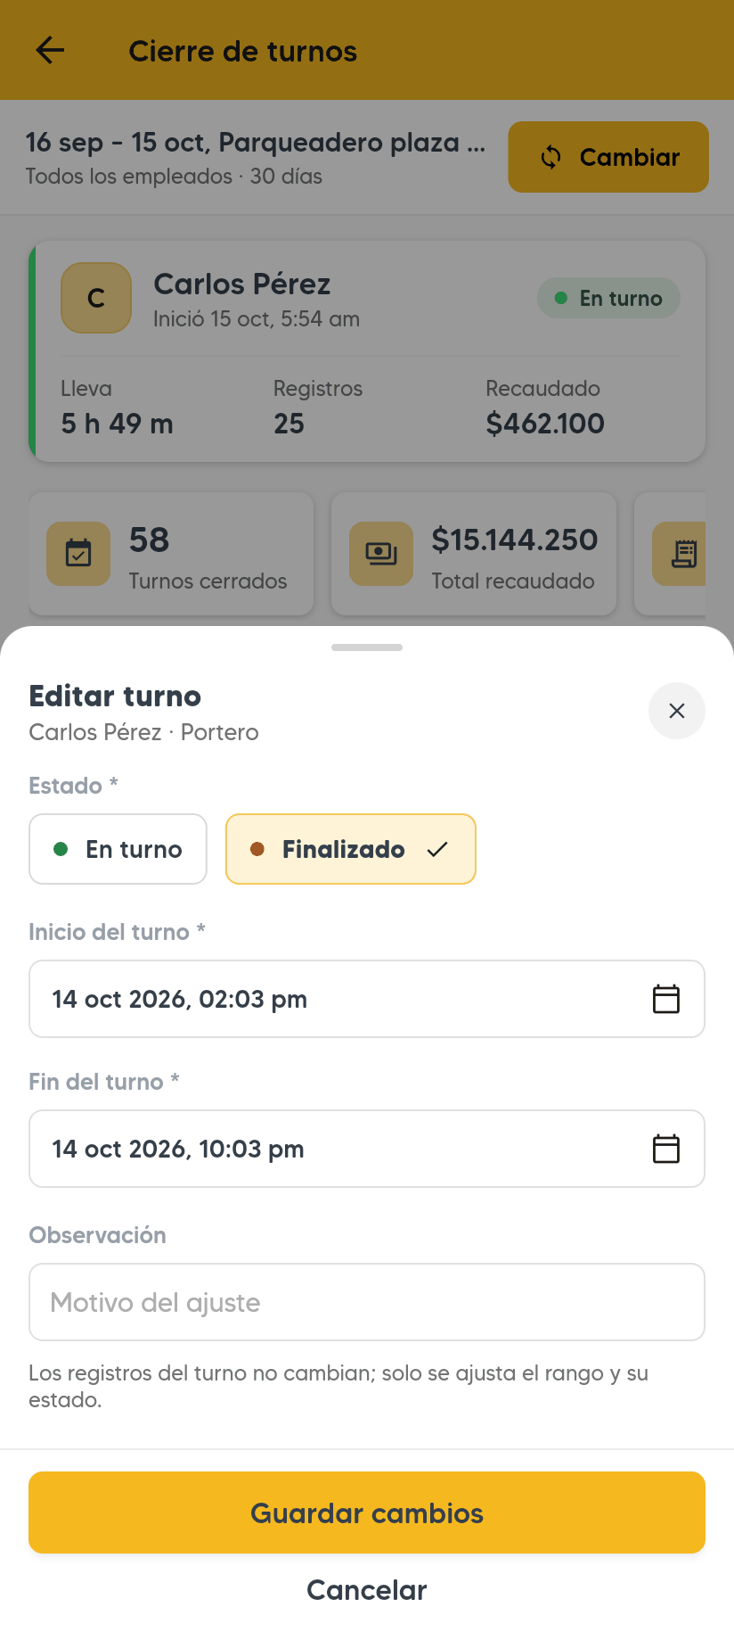Tap the Cambiar refresh icon
The width and height of the screenshot is (734, 1632).
click(551, 157)
